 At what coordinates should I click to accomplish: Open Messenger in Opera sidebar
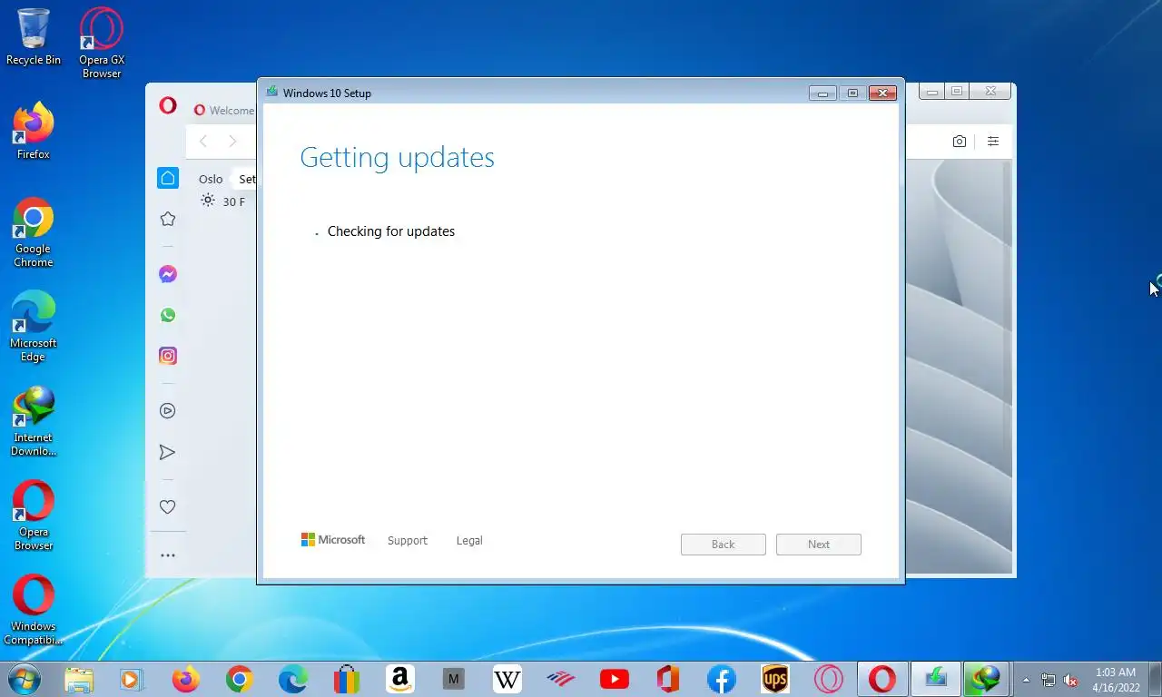pyautogui.click(x=168, y=274)
